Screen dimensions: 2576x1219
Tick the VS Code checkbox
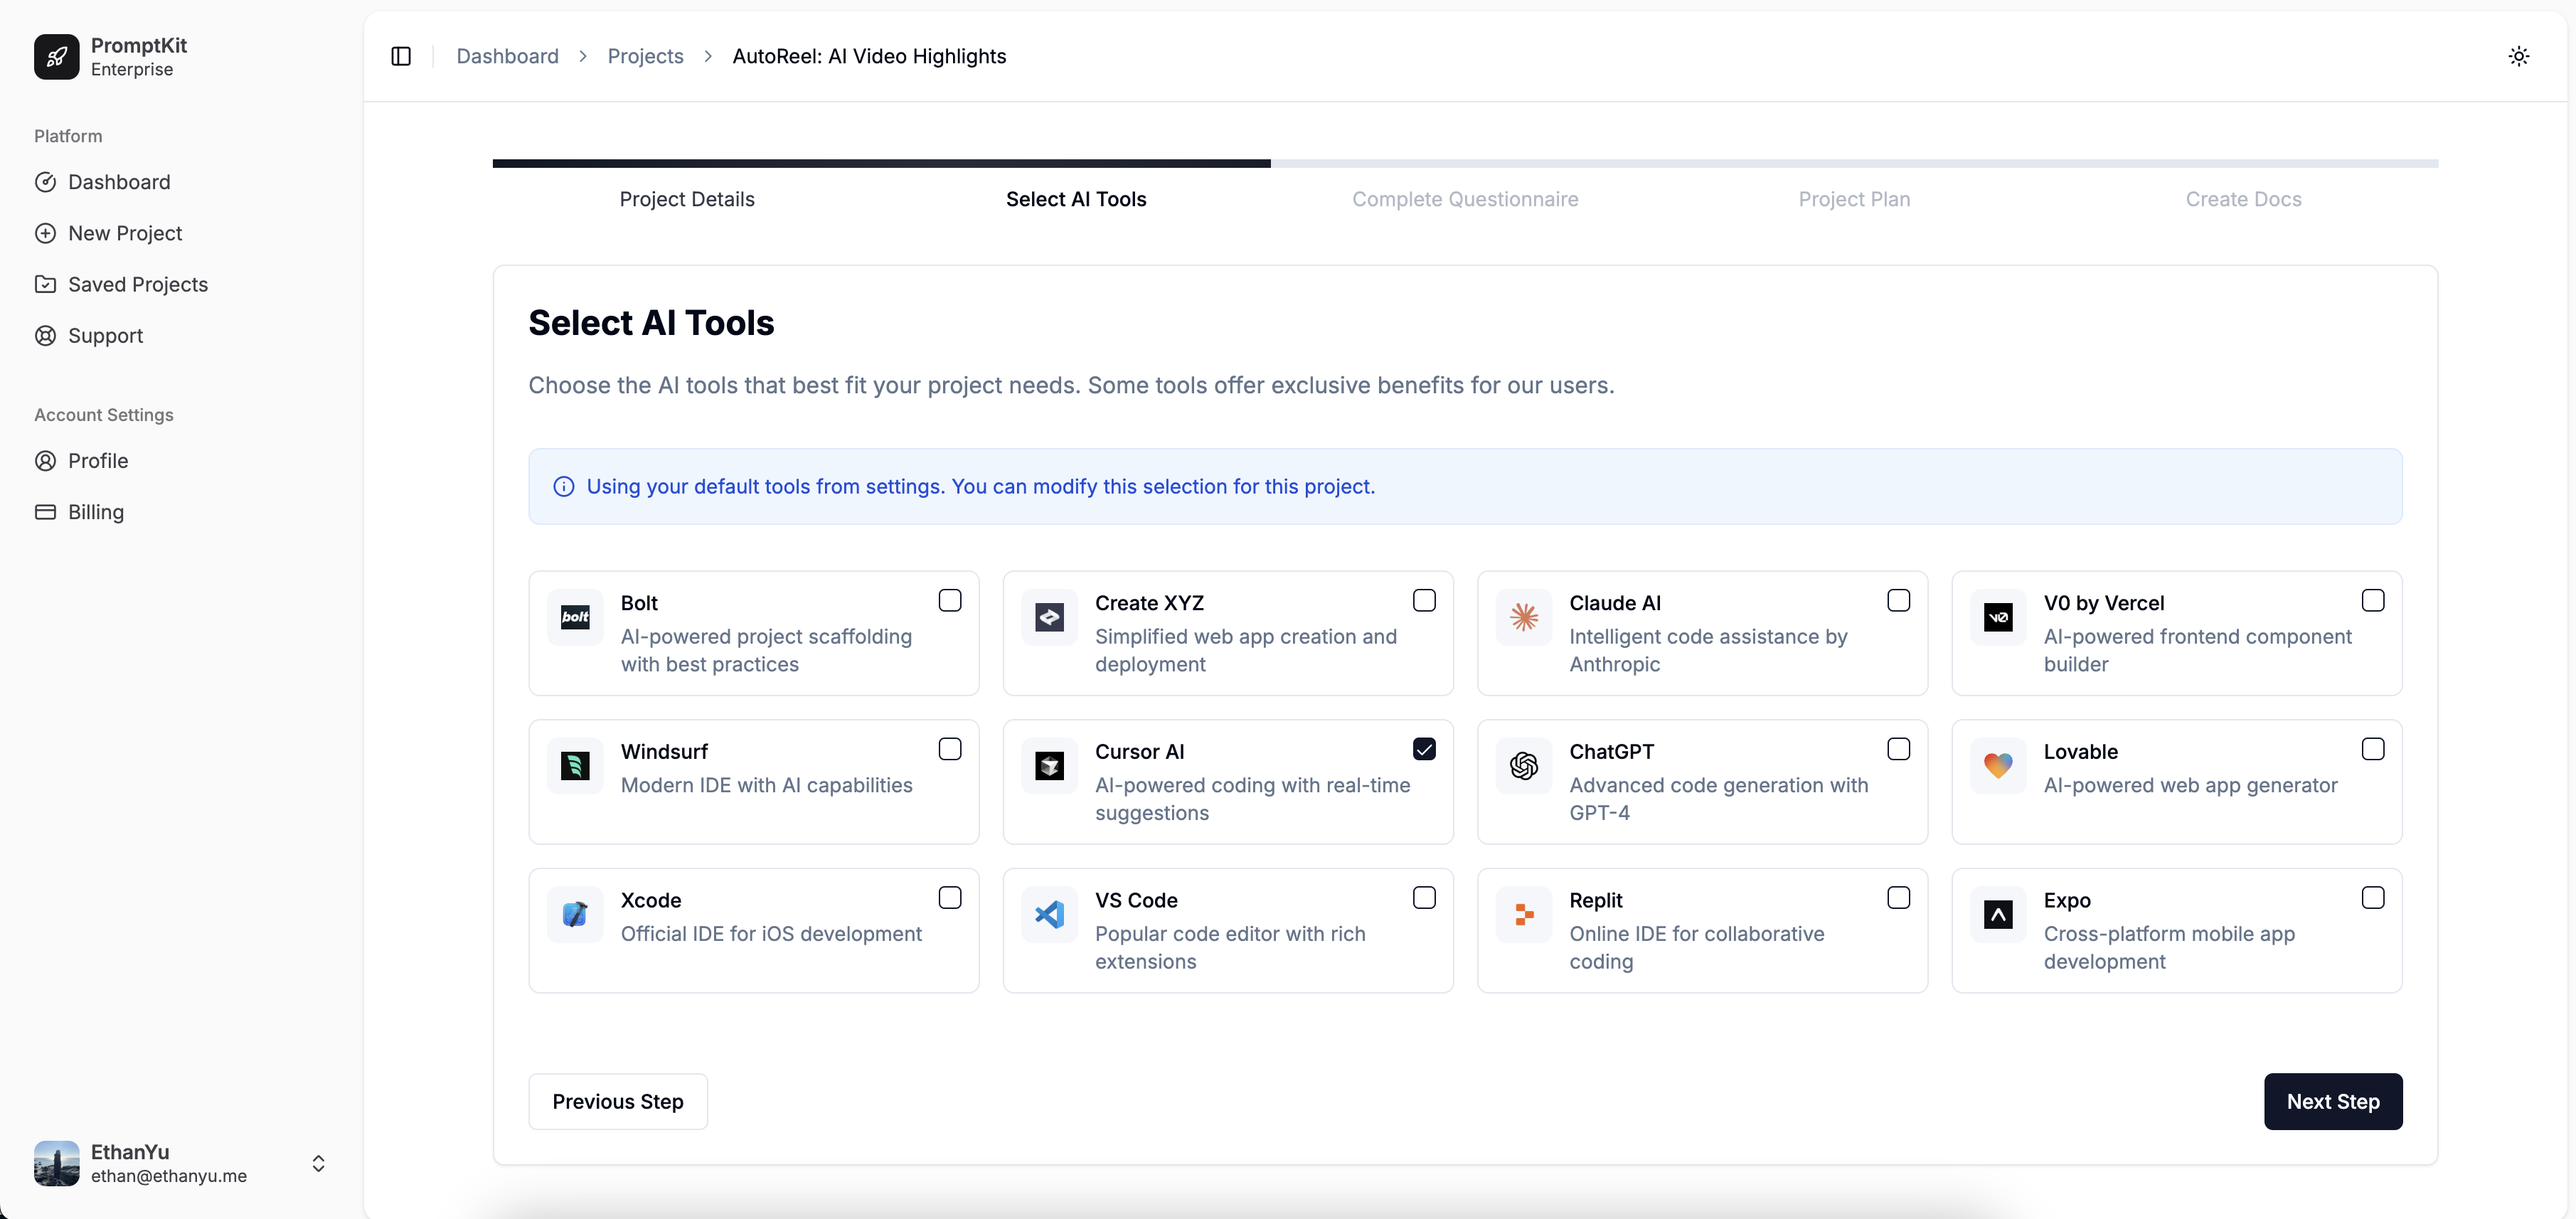[x=1424, y=897]
